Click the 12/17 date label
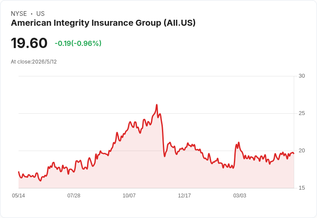Viewport: 317px width, 218px height. 184,196
